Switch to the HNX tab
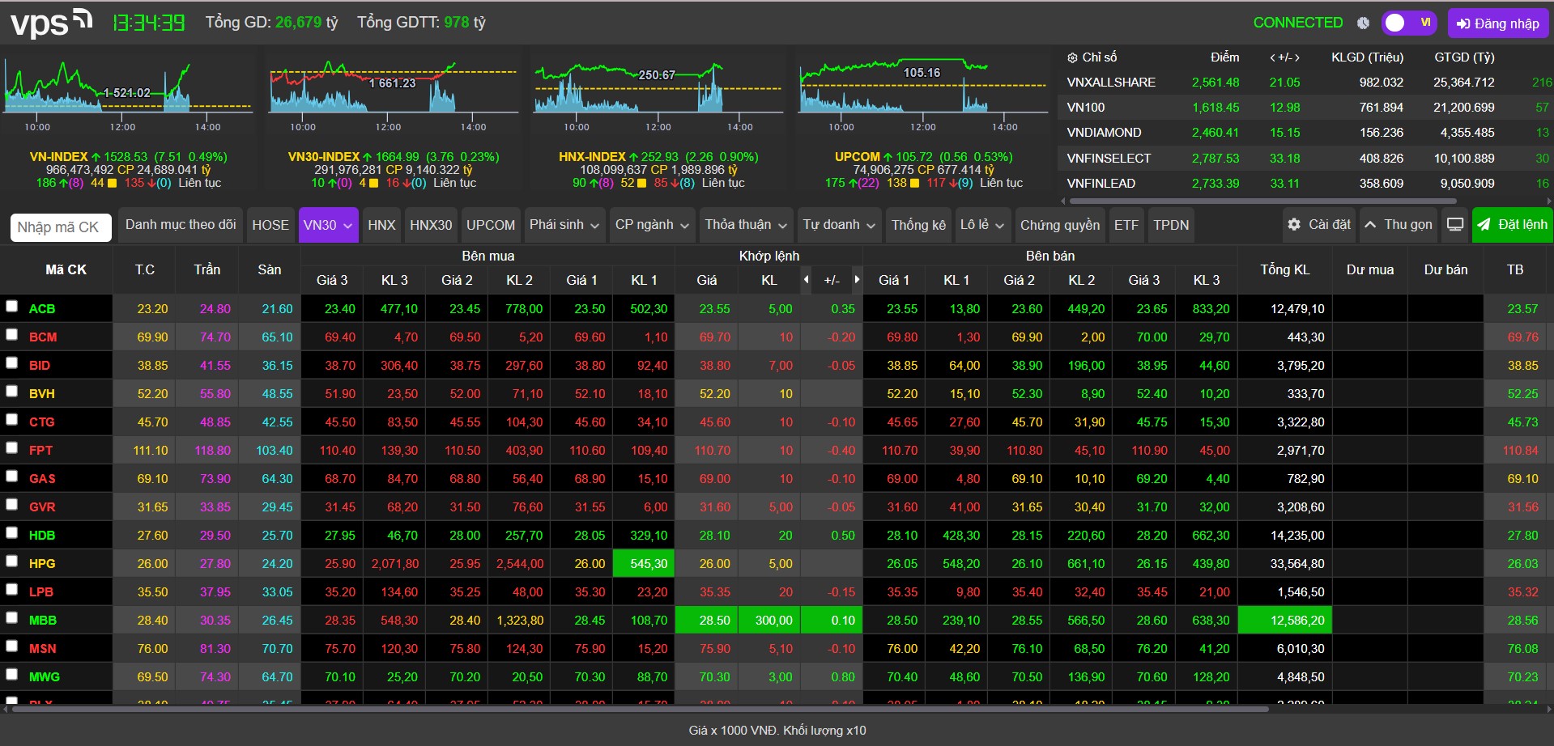Screen dimensions: 1554x746 [x=381, y=225]
